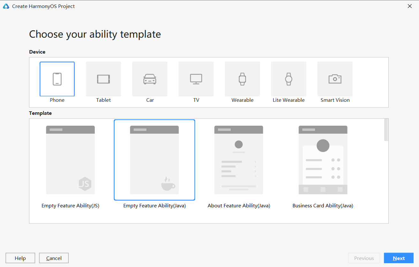Viewport: 419px width, 267px height.
Task: Pick the TV device icon
Action: coord(196,79)
